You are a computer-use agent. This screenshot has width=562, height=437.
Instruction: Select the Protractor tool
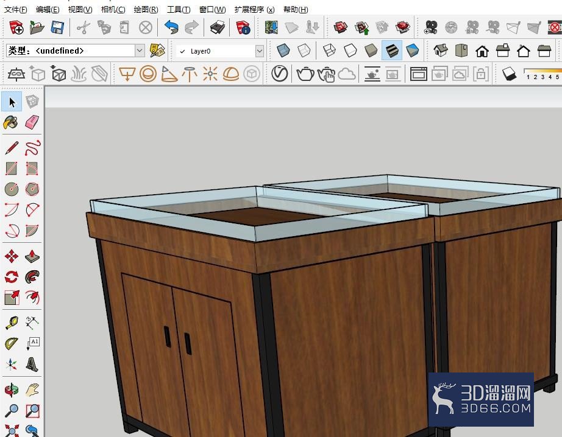[12, 344]
